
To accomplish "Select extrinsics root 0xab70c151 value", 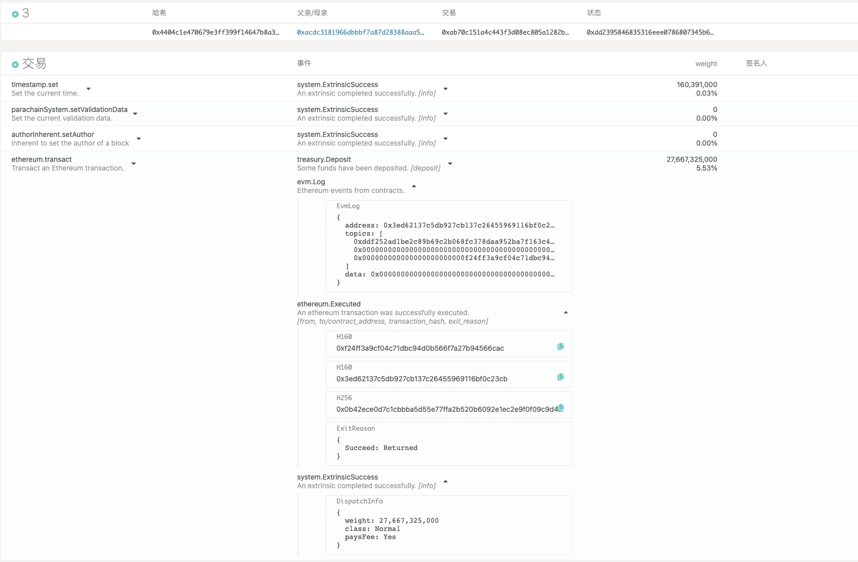I will 505,32.
